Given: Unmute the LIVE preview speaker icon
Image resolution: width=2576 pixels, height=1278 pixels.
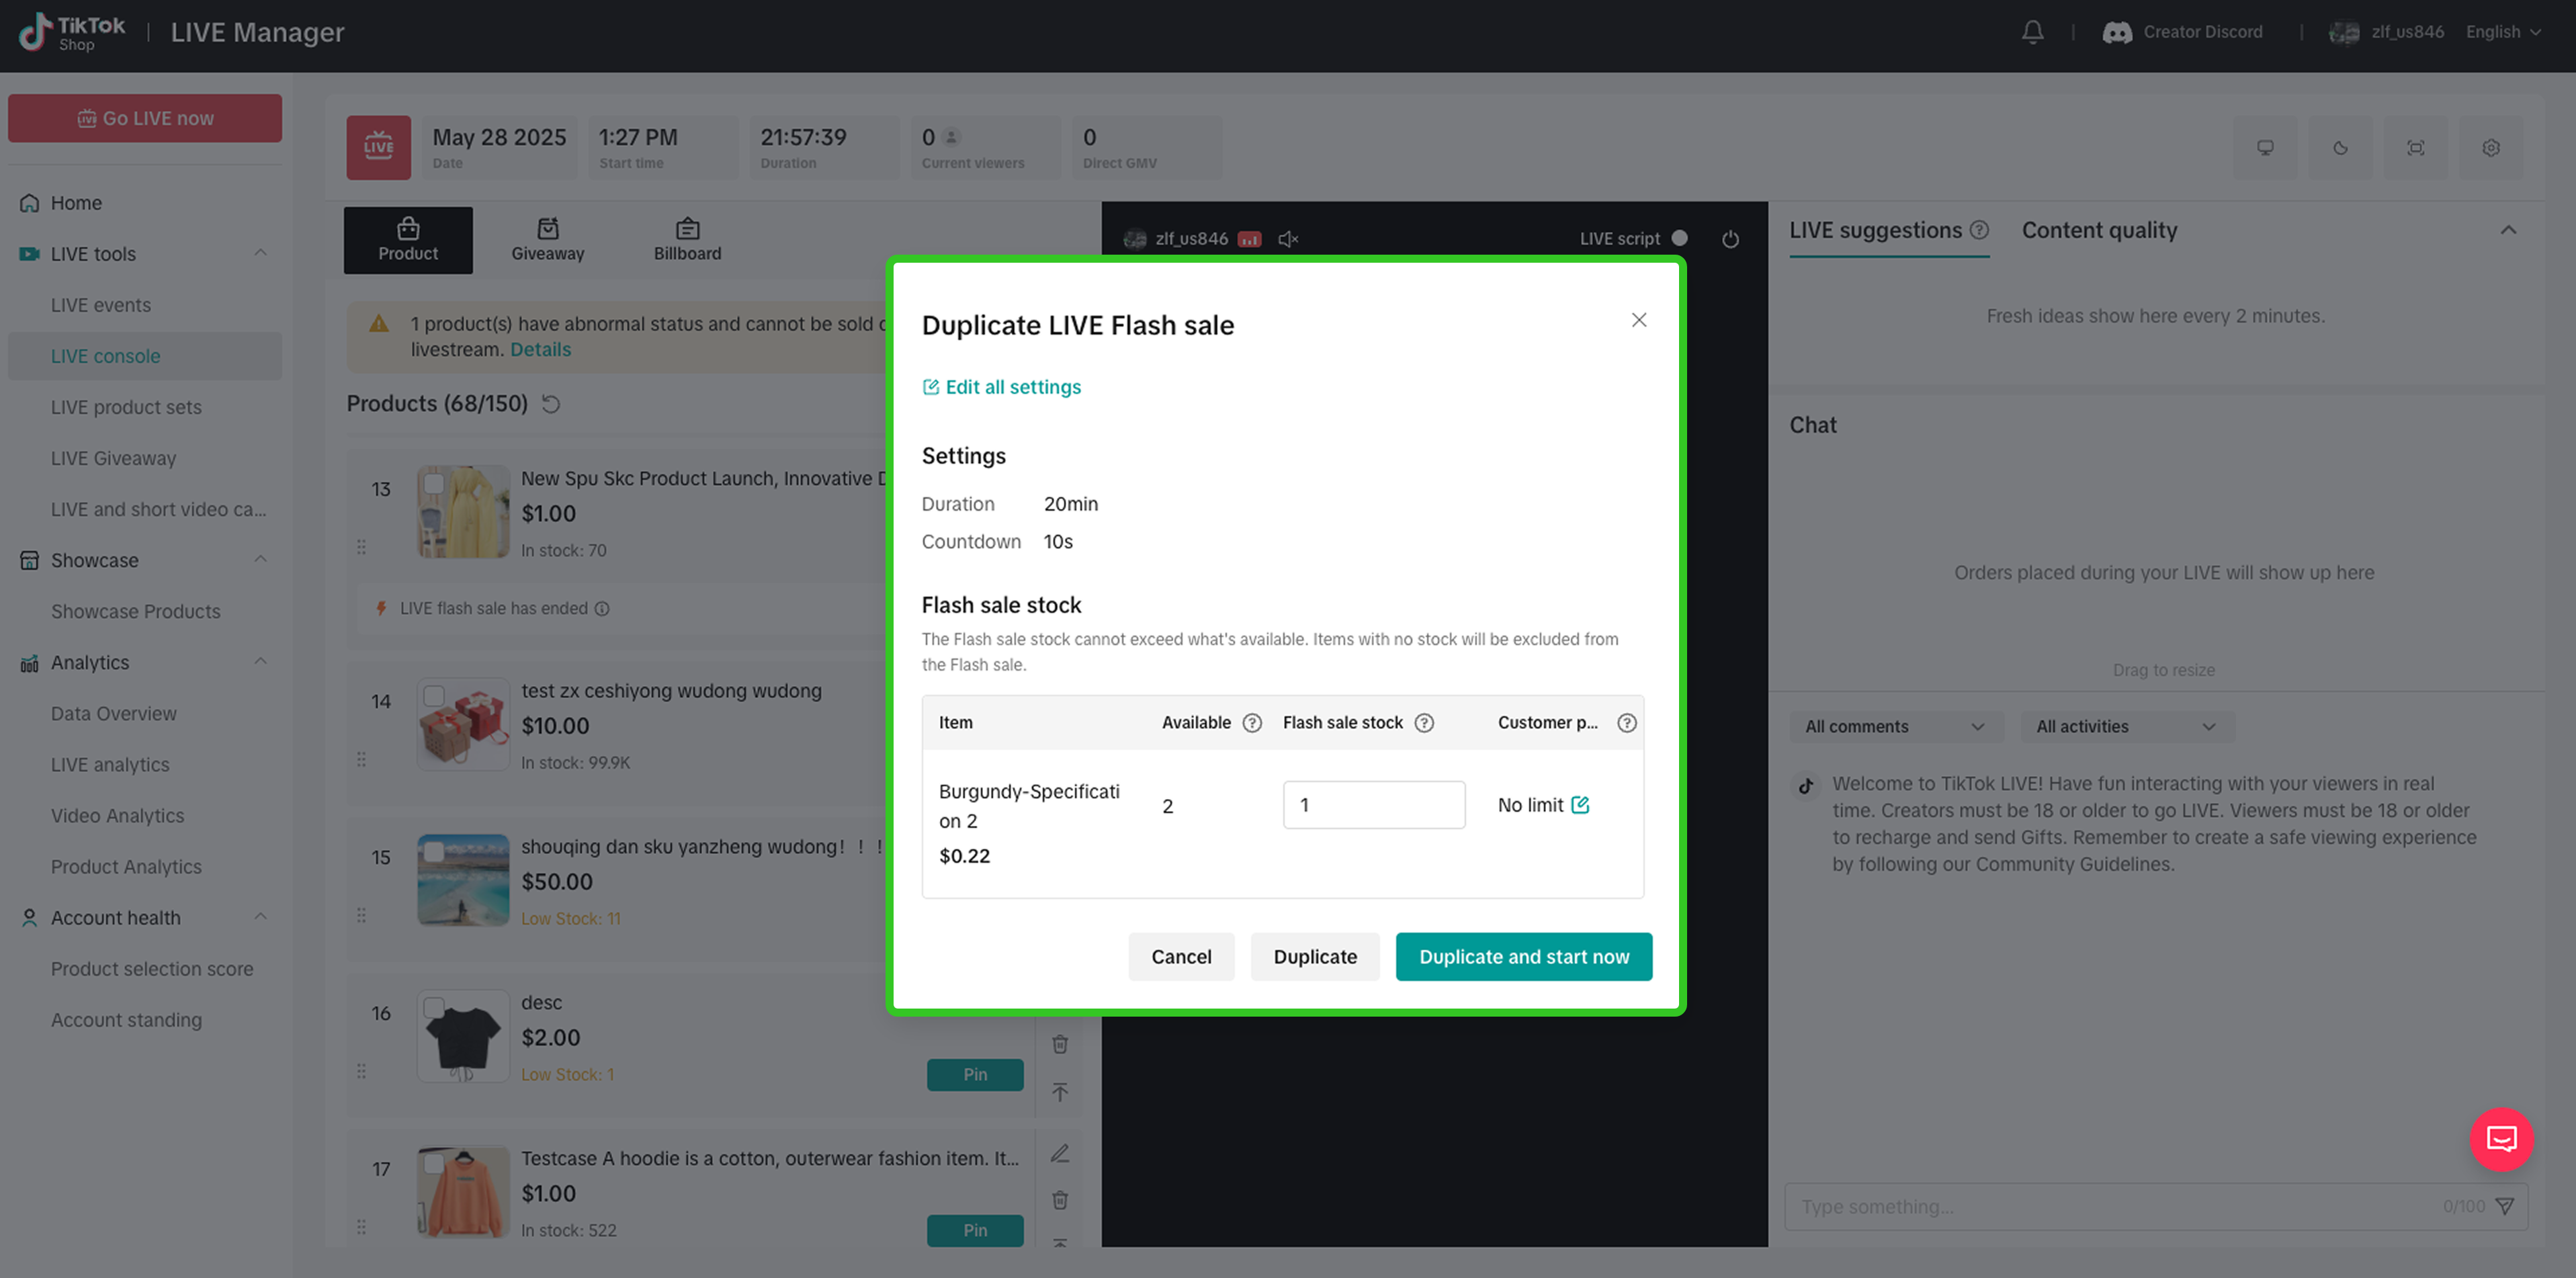Looking at the screenshot, I should tap(1288, 239).
